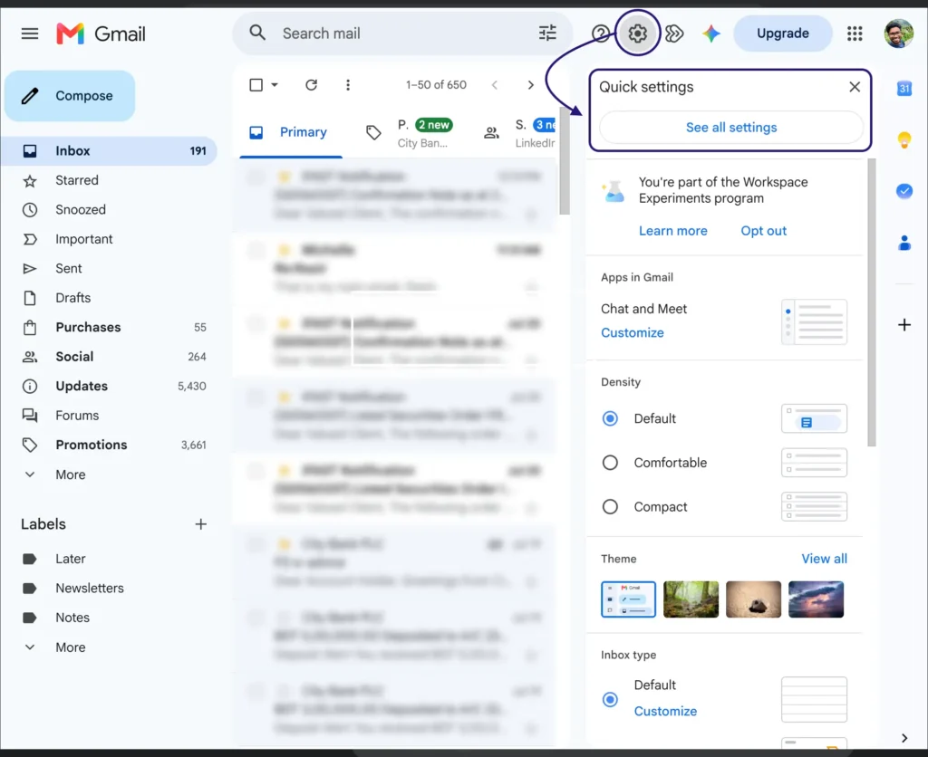The image size is (928, 757).
Task: Open the three-dot More options menu
Action: 348,85
